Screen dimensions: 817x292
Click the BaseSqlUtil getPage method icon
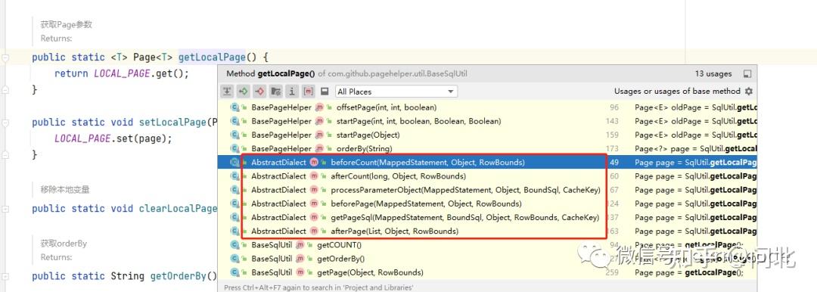click(x=300, y=272)
